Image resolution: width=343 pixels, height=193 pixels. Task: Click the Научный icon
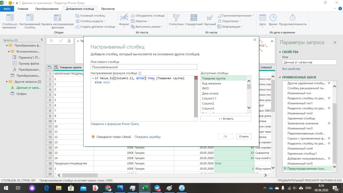(210, 18)
